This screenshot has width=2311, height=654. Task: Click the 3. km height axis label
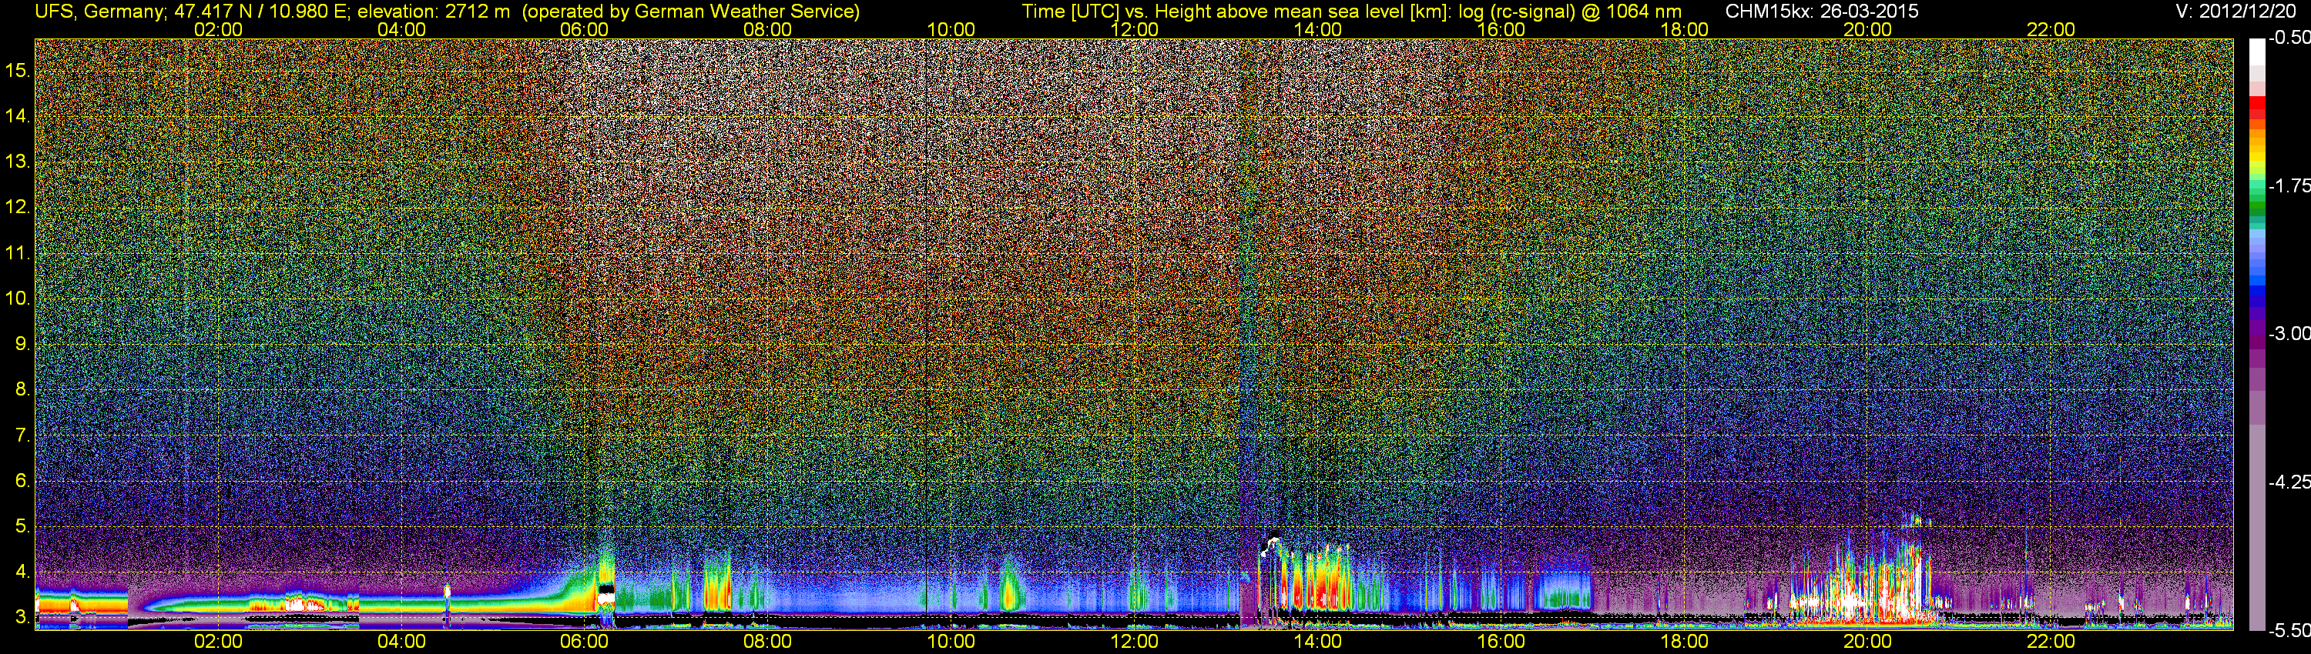pyautogui.click(x=23, y=617)
